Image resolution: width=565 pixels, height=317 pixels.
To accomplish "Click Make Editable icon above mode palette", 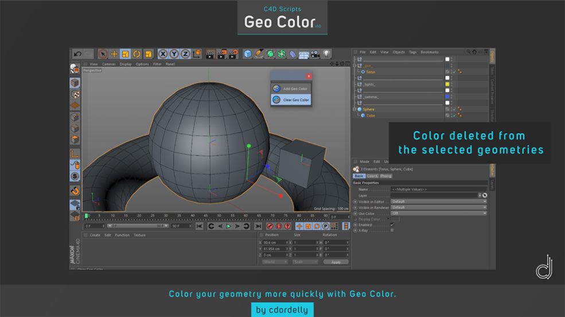I will 75,68.
